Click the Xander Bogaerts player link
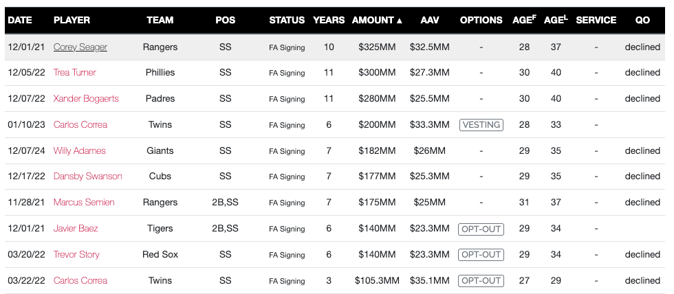Viewport: 674px width, 294px height. point(86,98)
